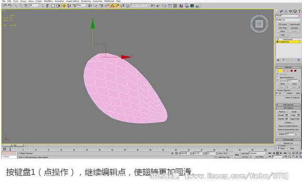Select Vertex sub-object level icon
This screenshot has width=302, height=184.
pos(280,71)
